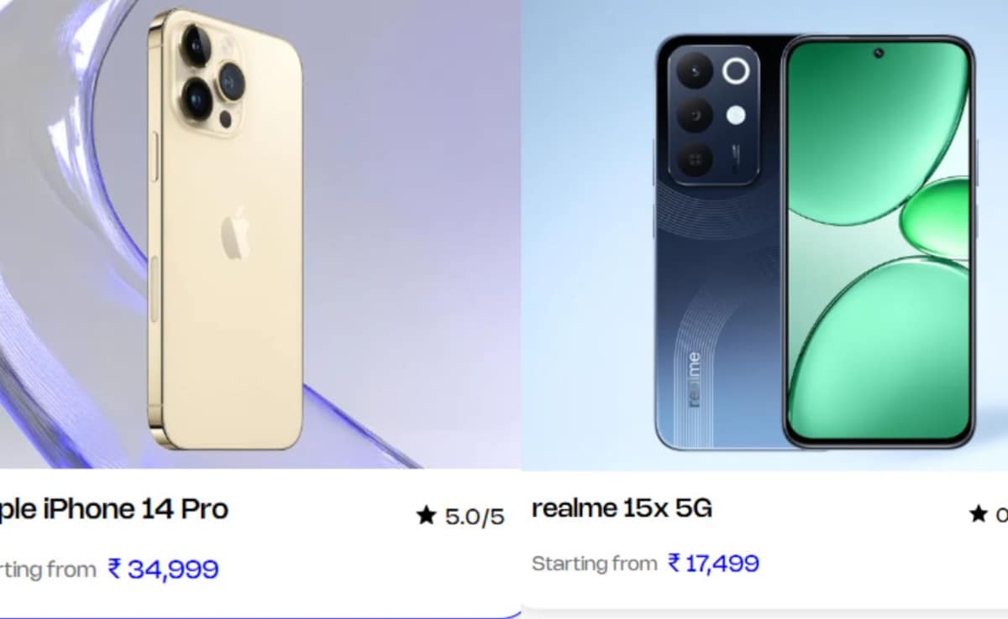This screenshot has width=1008, height=619.
Task: Click the star icon on the realme card
Action: pos(979,514)
